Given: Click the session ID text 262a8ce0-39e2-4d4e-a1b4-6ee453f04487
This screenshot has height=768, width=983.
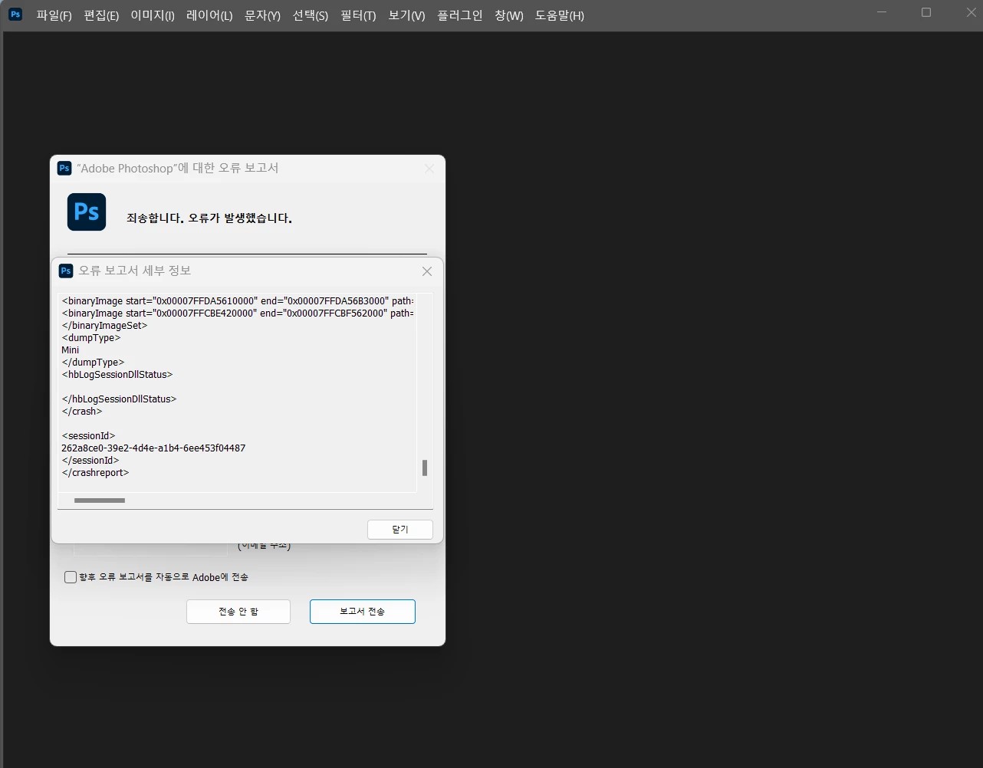Looking at the screenshot, I should click(x=153, y=448).
